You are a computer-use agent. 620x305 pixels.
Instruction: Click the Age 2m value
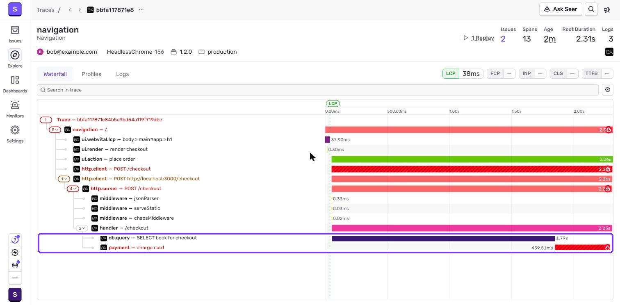pyautogui.click(x=549, y=39)
